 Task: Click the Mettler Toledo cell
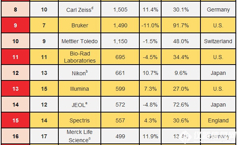point(80,41)
